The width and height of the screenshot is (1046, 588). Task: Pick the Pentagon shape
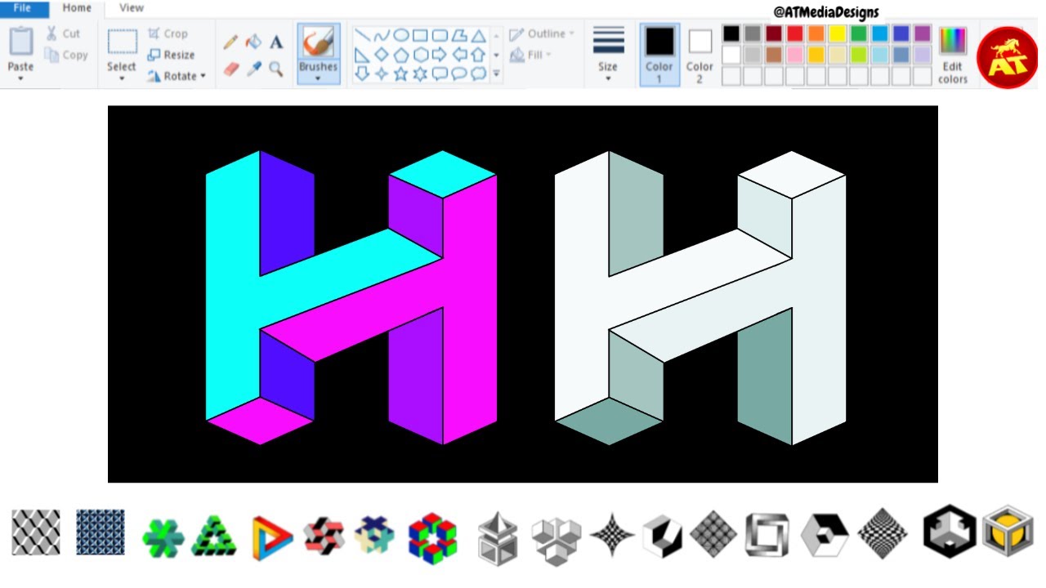401,55
